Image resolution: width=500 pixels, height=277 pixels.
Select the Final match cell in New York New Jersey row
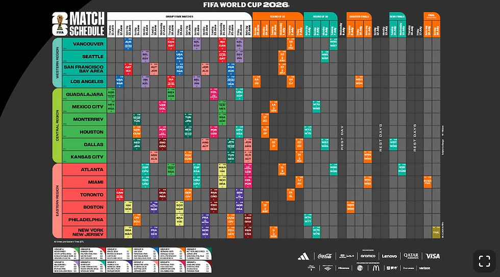(x=436, y=232)
